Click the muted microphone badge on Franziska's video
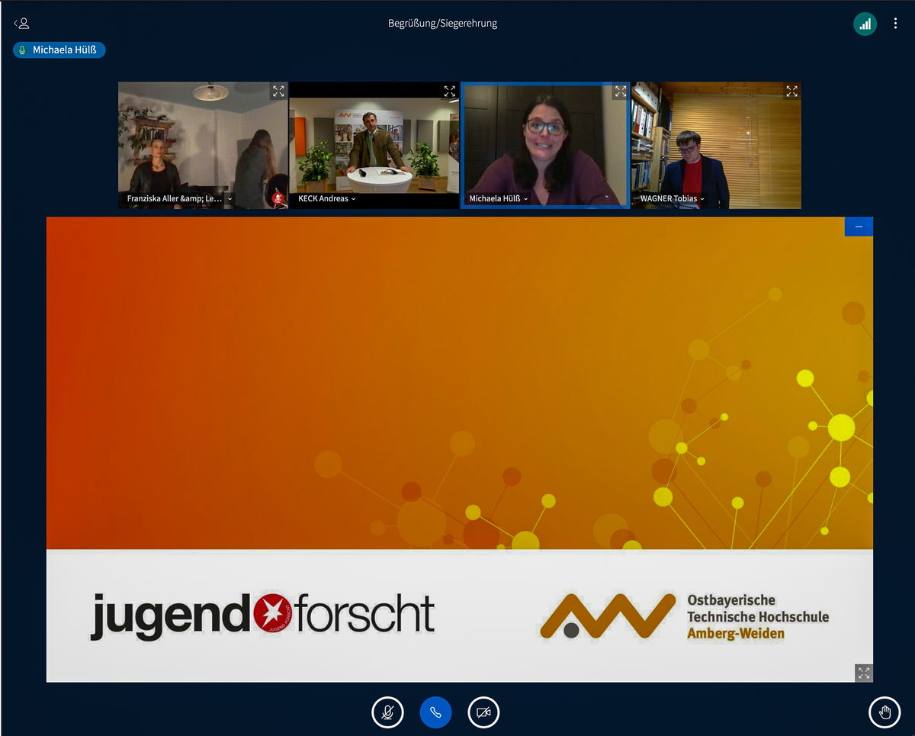 (x=278, y=199)
